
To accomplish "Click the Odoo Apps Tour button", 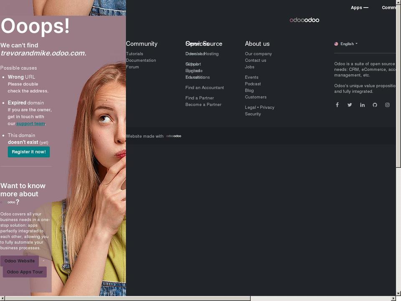I will [x=25, y=272].
